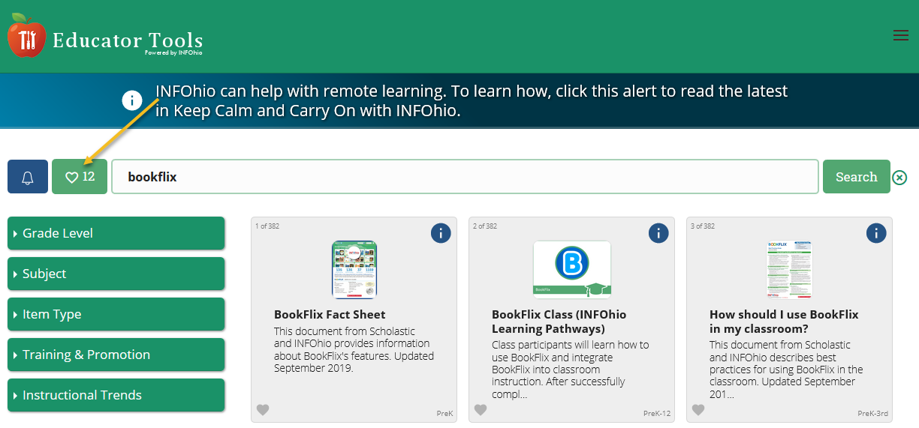Image resolution: width=919 pixels, height=428 pixels.
Task: Click the remote learning alert banner text
Action: pyautogui.click(x=472, y=101)
